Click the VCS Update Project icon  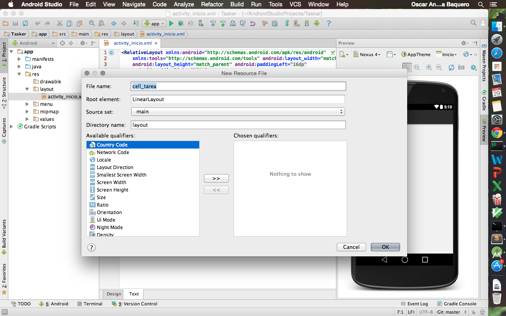(213, 24)
